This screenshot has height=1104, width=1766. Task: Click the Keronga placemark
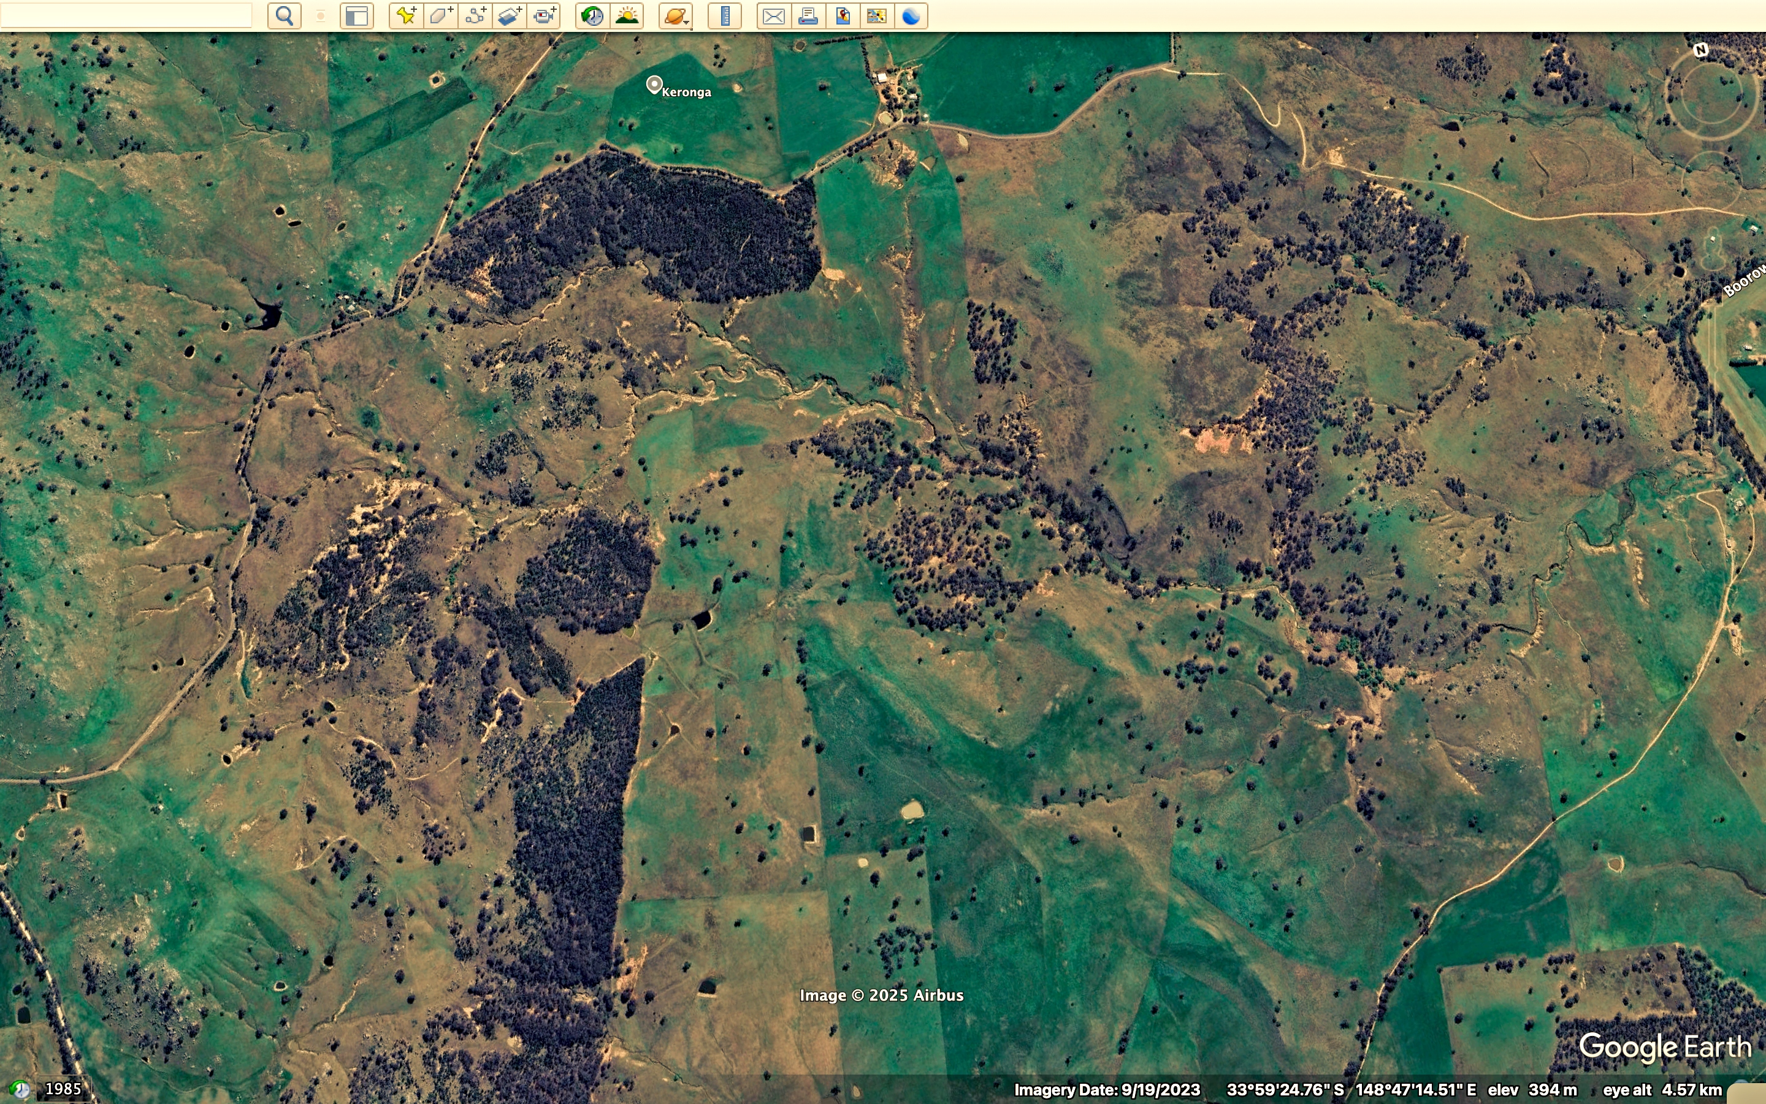coord(655,85)
